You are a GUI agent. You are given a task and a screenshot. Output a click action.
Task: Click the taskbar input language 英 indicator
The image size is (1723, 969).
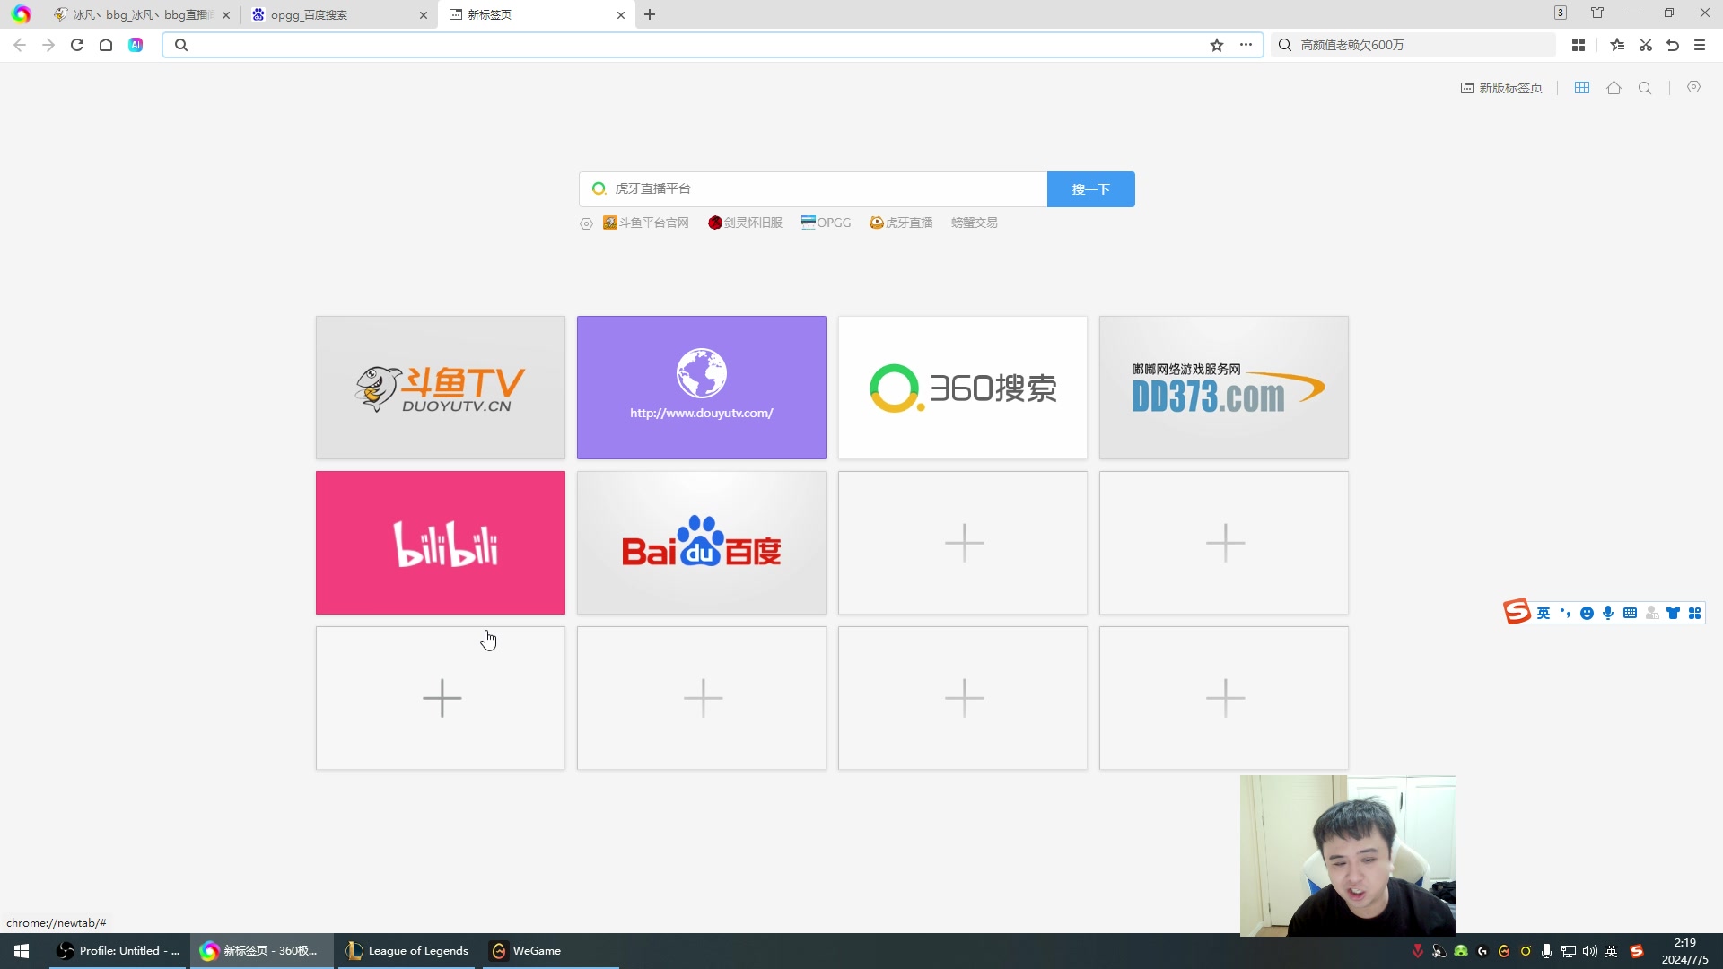[x=1612, y=951]
